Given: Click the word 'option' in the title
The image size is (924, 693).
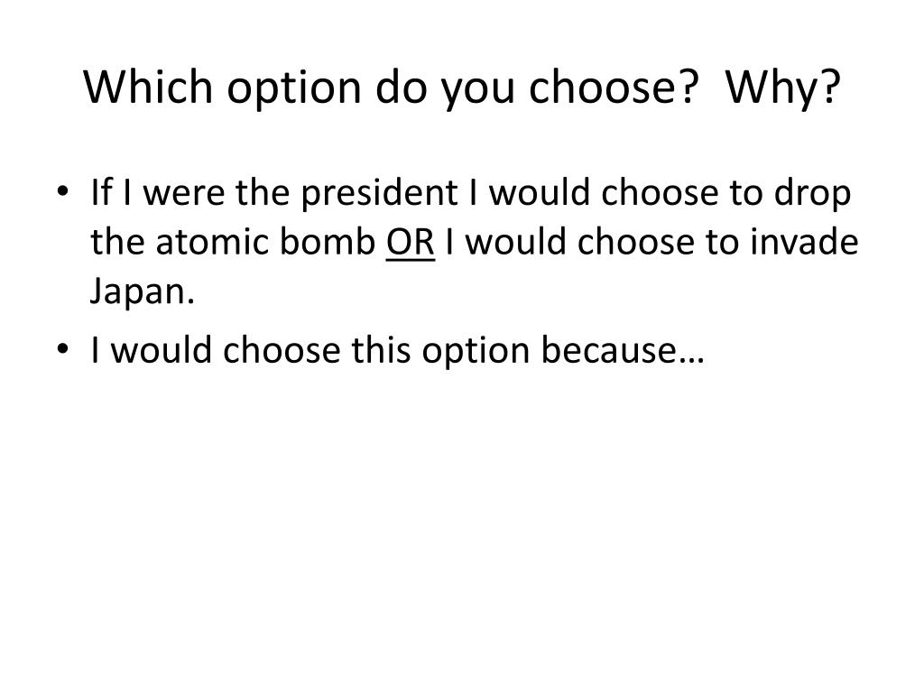Looking at the screenshot, I should (x=294, y=89).
